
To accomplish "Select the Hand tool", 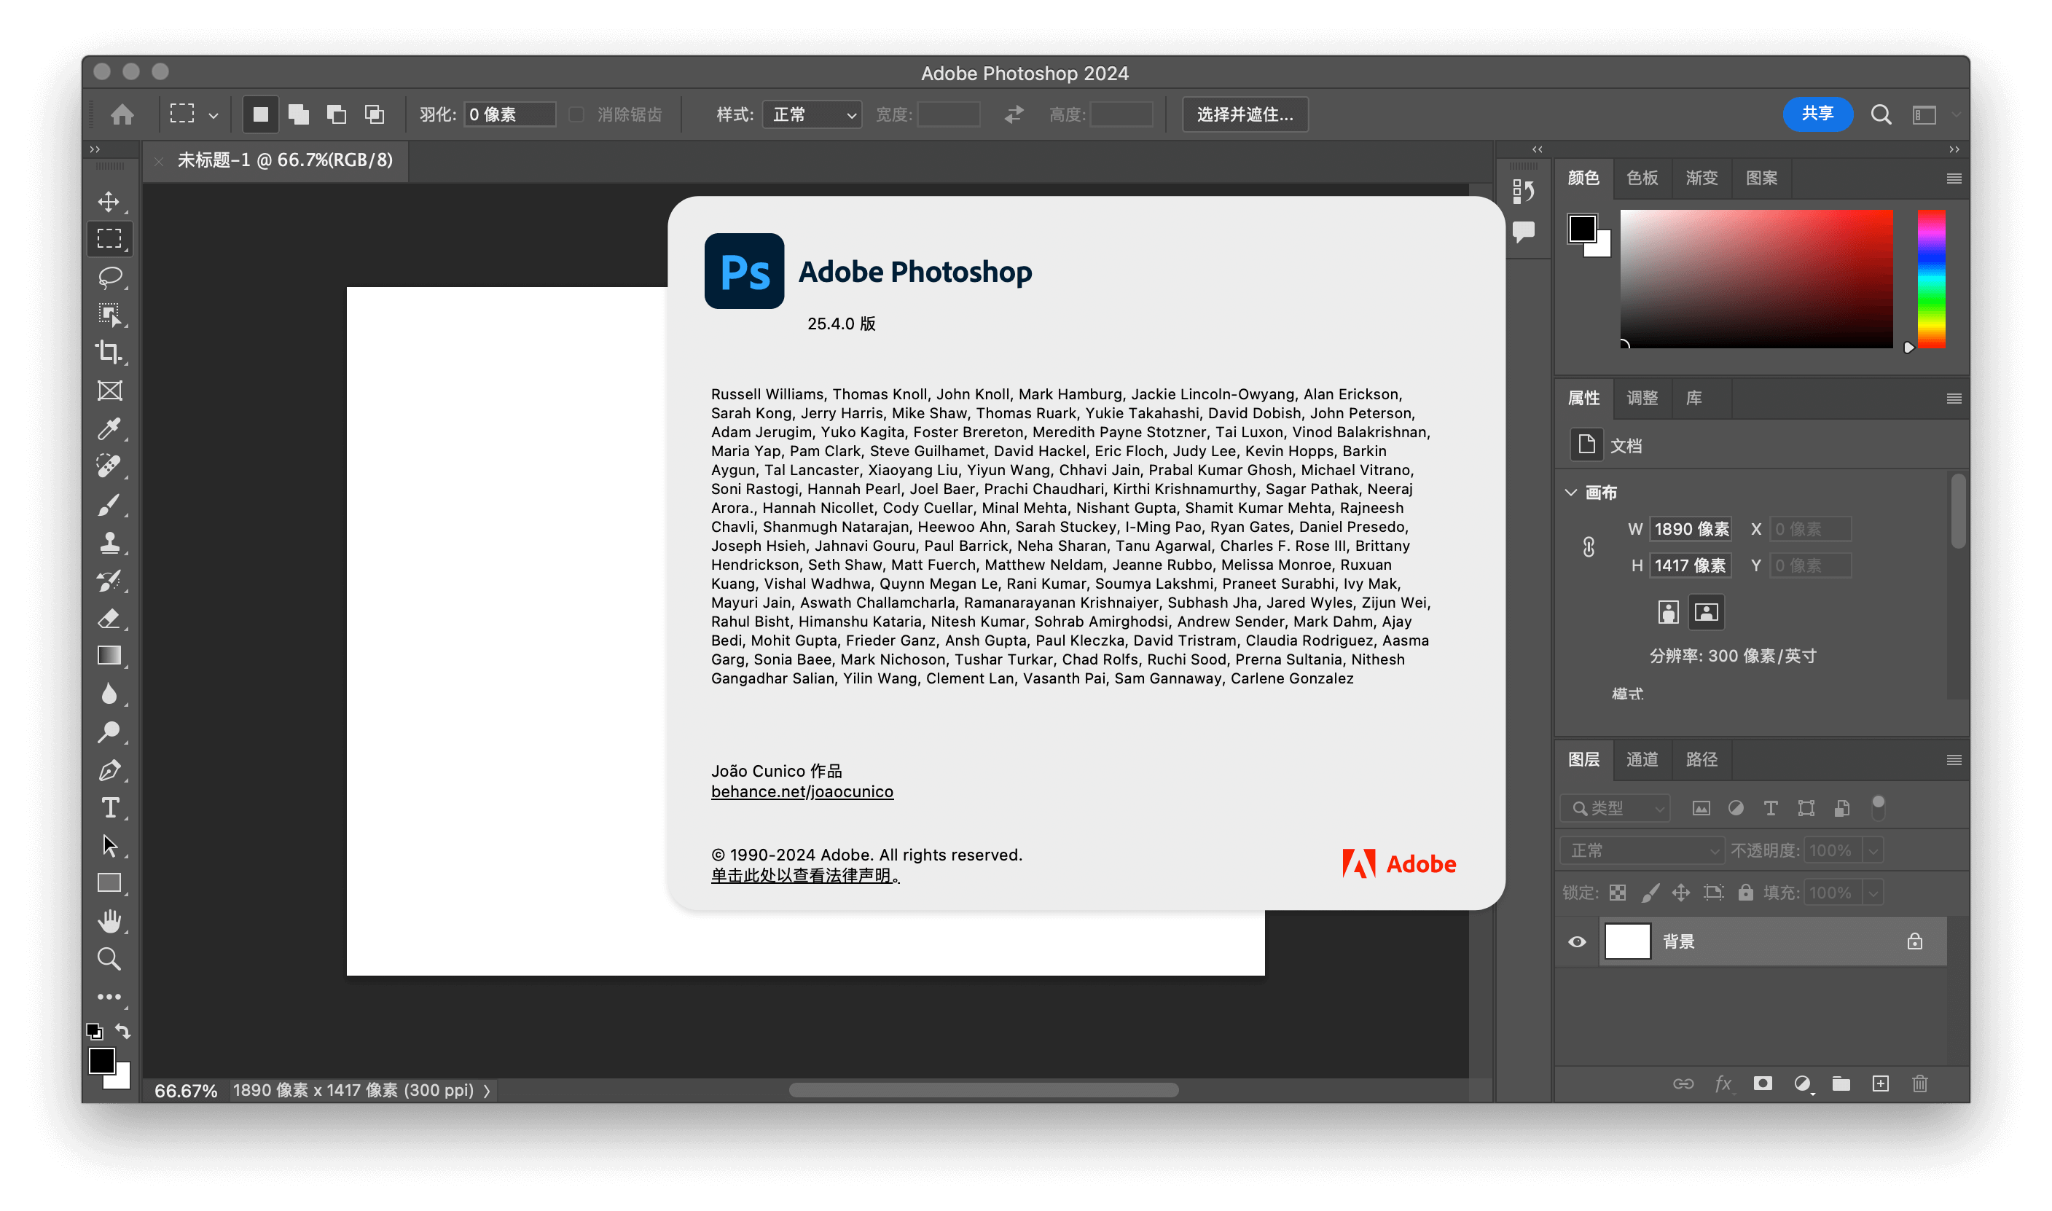I will coord(109,921).
